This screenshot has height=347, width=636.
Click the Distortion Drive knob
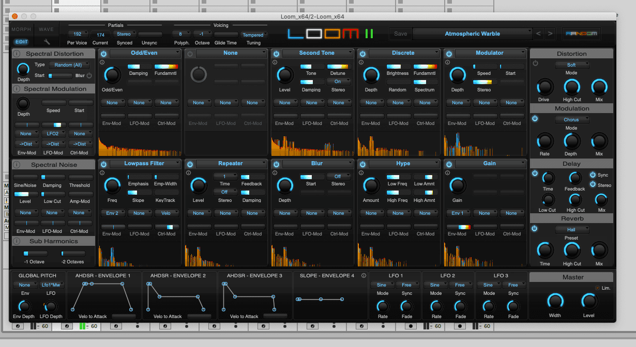544,87
